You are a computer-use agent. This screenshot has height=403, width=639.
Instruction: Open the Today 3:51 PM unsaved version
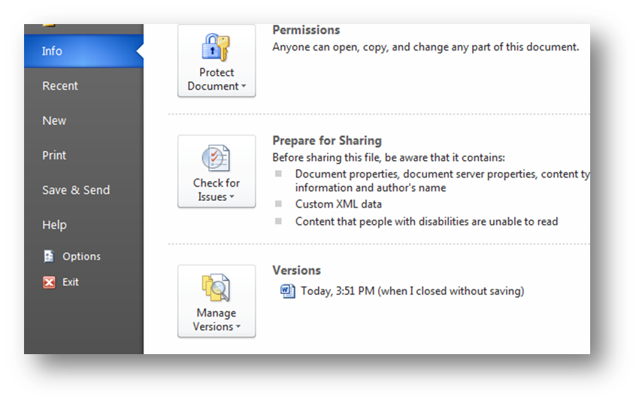(x=413, y=291)
